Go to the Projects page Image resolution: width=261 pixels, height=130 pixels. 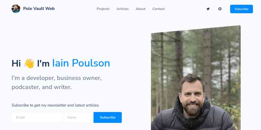pyautogui.click(x=103, y=9)
